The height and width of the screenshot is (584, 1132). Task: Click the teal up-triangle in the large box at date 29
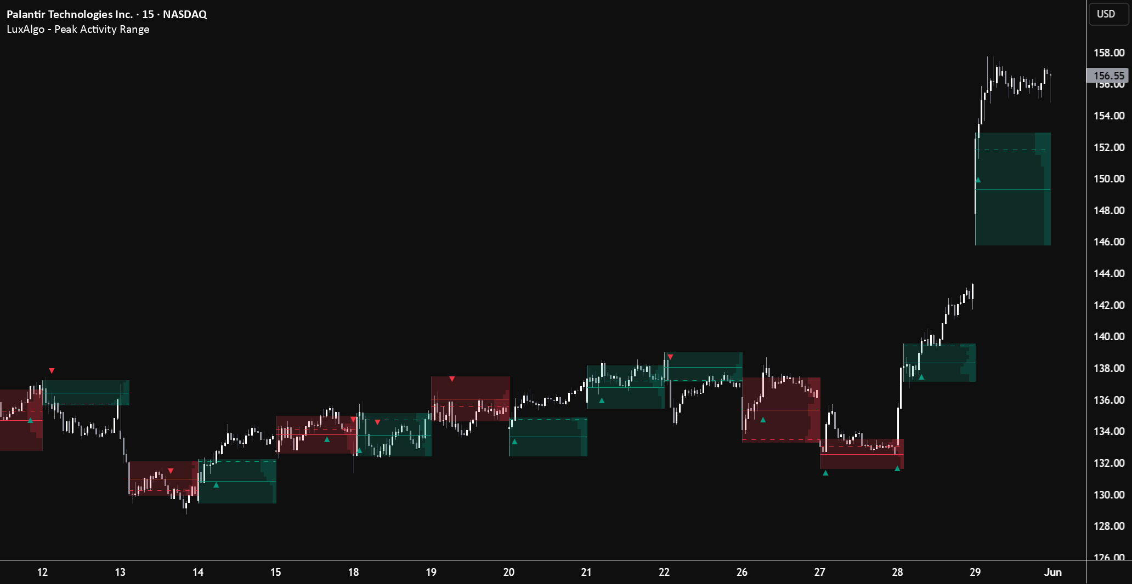[977, 180]
